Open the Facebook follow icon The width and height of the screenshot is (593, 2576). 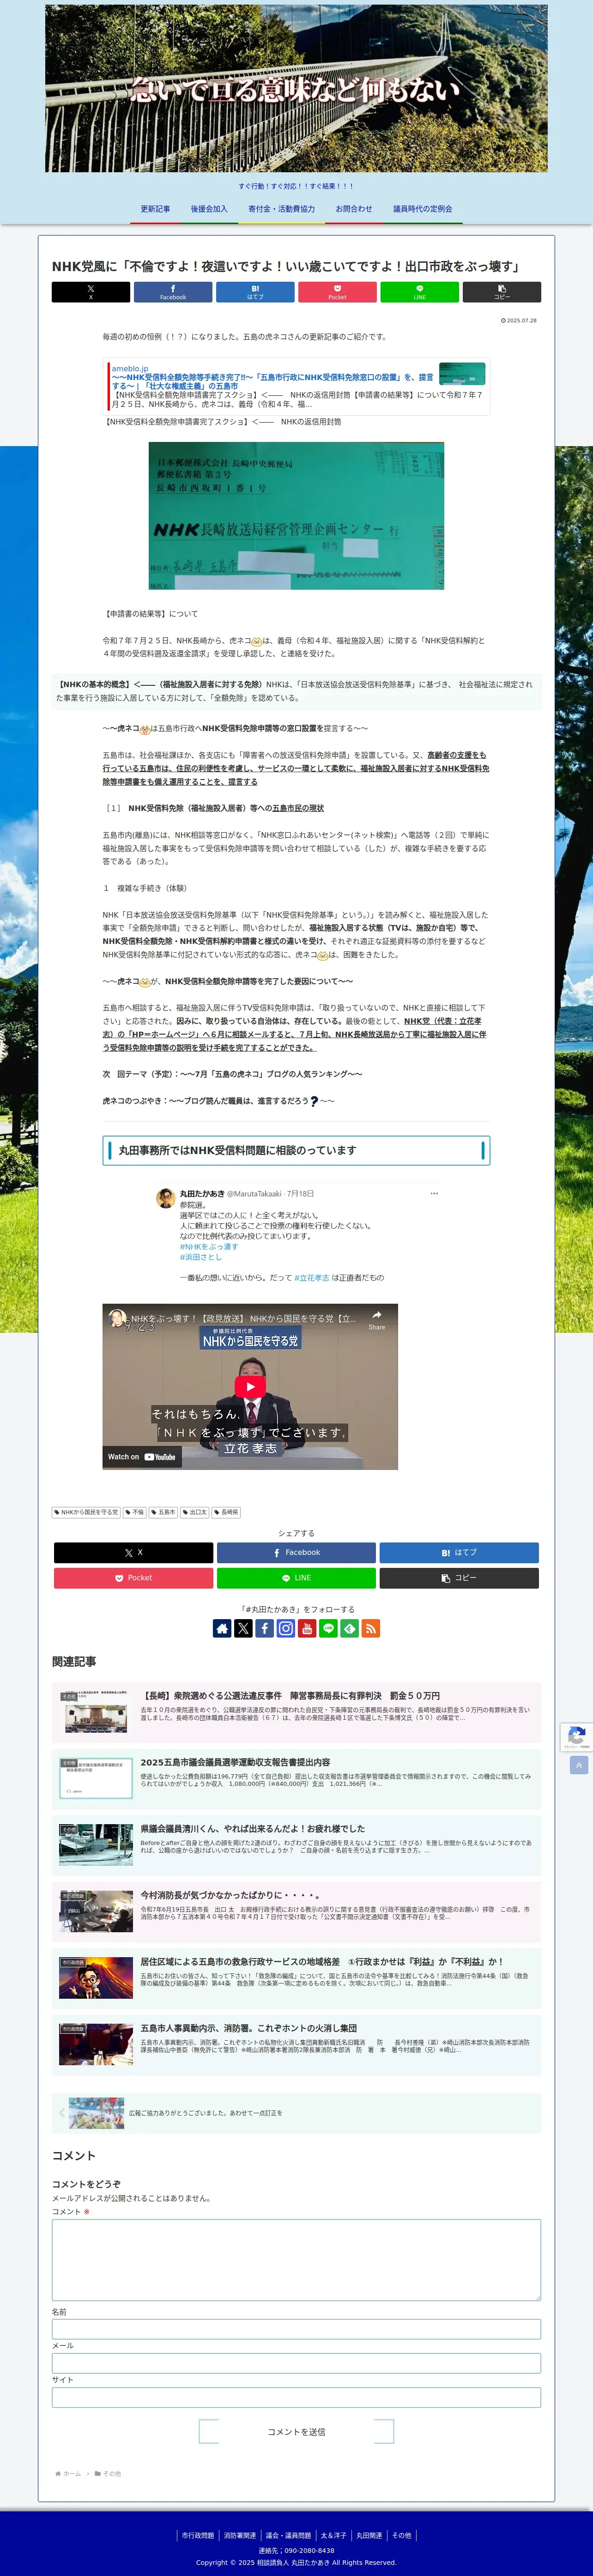click(x=264, y=1628)
